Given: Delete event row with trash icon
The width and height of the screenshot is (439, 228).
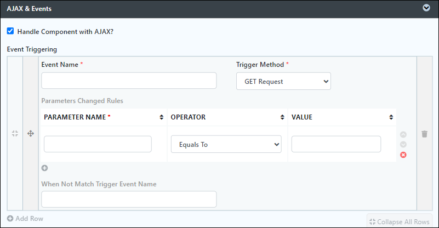Looking at the screenshot, I should pos(424,134).
